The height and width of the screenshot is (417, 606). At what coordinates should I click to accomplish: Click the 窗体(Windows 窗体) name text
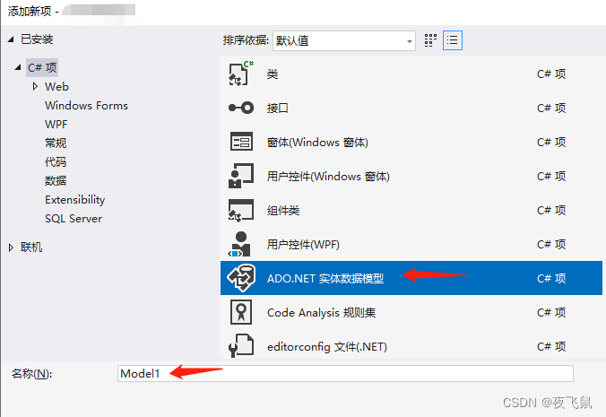point(317,143)
